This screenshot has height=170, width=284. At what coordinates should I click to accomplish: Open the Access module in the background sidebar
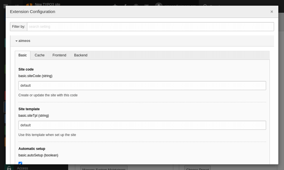pyautogui.click(x=22, y=168)
